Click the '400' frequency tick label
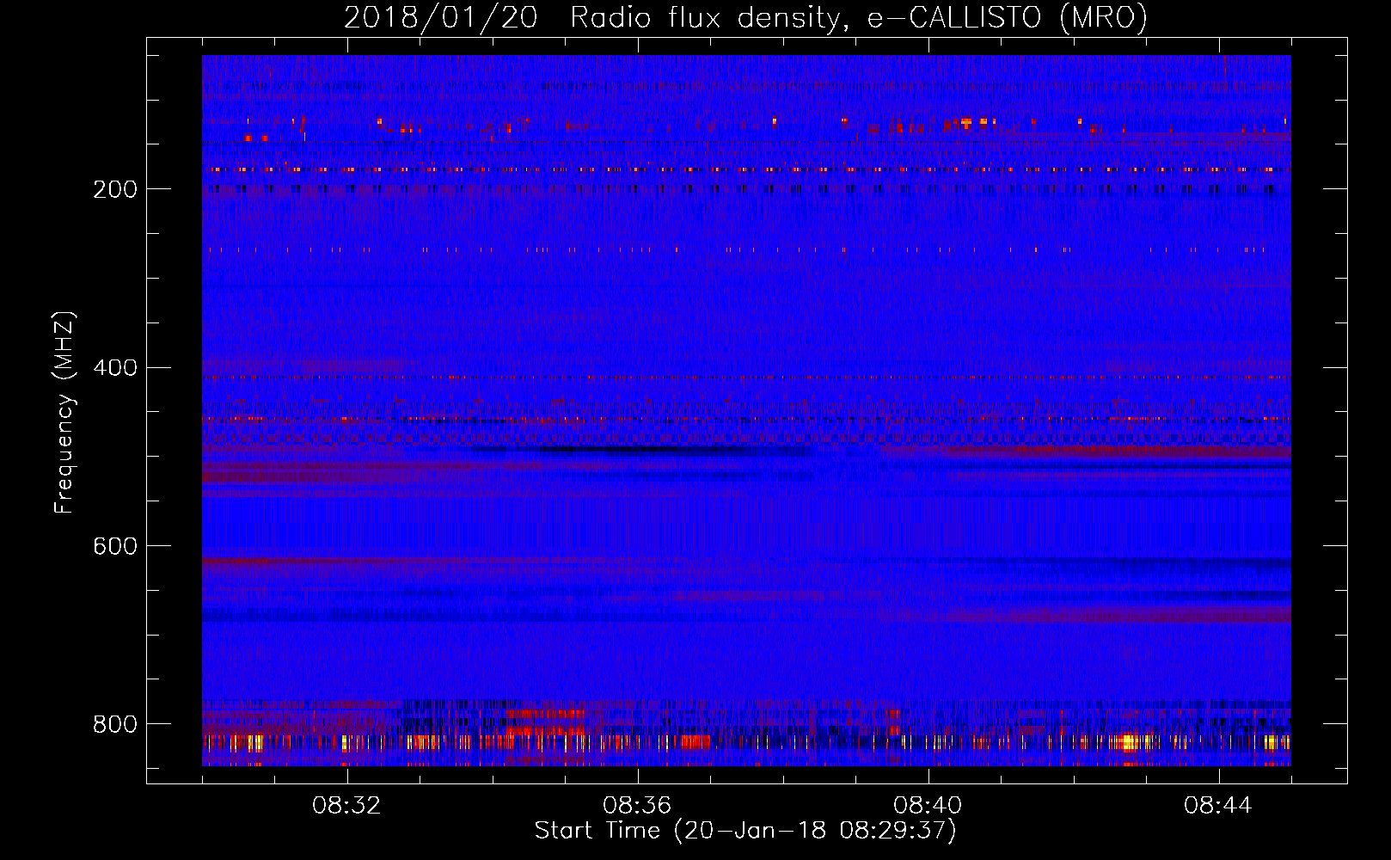 point(115,368)
